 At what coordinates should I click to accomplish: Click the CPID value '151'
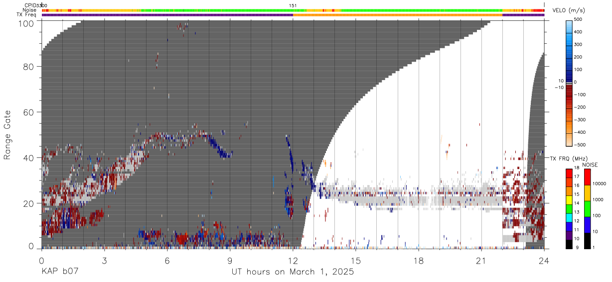pos(293,5)
